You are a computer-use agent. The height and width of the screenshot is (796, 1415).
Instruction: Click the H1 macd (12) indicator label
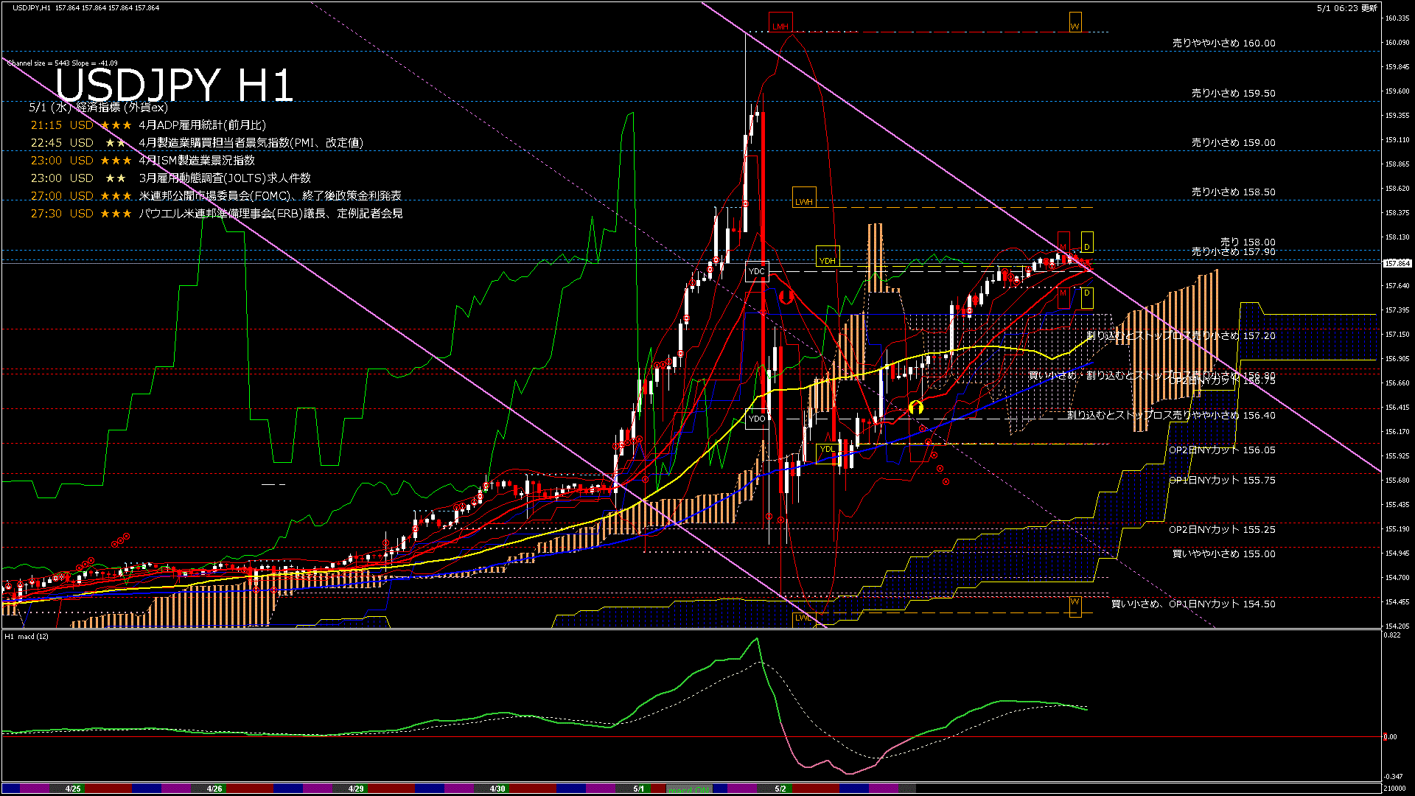coord(27,636)
